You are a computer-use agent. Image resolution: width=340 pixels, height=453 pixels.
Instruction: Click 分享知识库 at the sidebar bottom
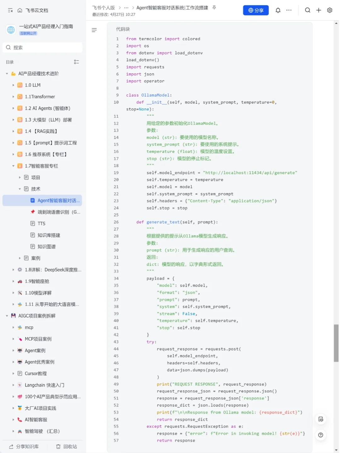pyautogui.click(x=24, y=446)
